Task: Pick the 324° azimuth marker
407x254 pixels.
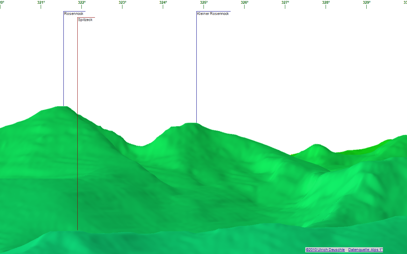Action: click(x=163, y=3)
